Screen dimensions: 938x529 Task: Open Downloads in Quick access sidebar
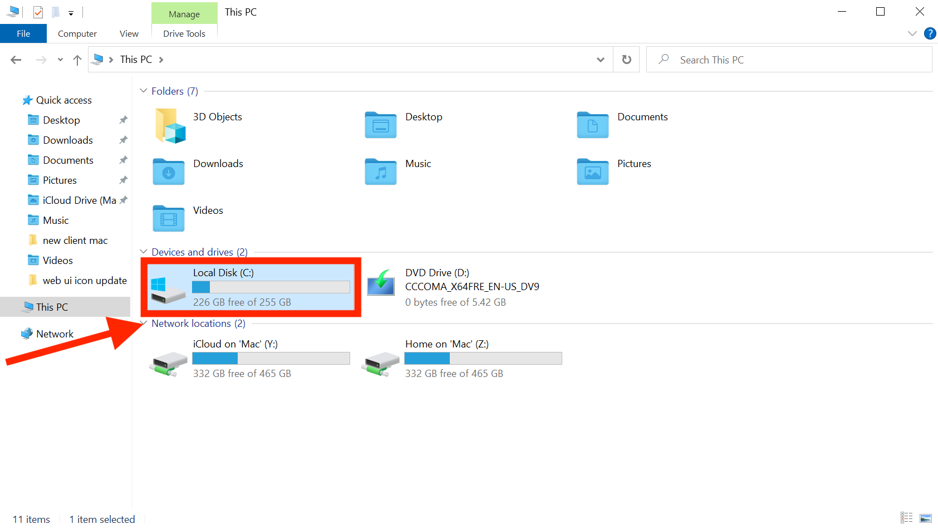(68, 140)
